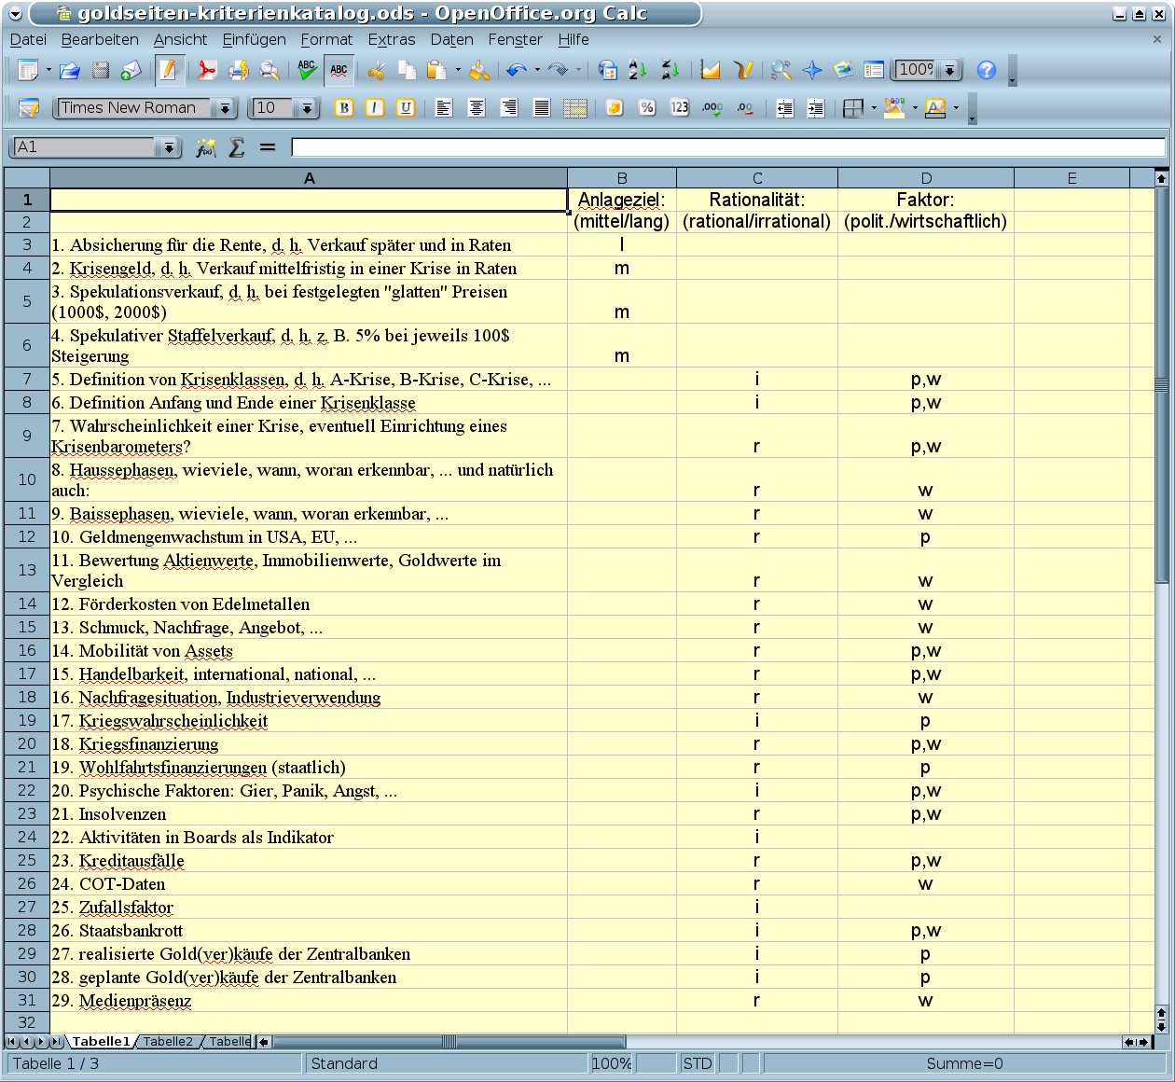Viewport: 1175px width, 1082px height.
Task: Click the Sum sigma icon
Action: pyautogui.click(x=237, y=147)
